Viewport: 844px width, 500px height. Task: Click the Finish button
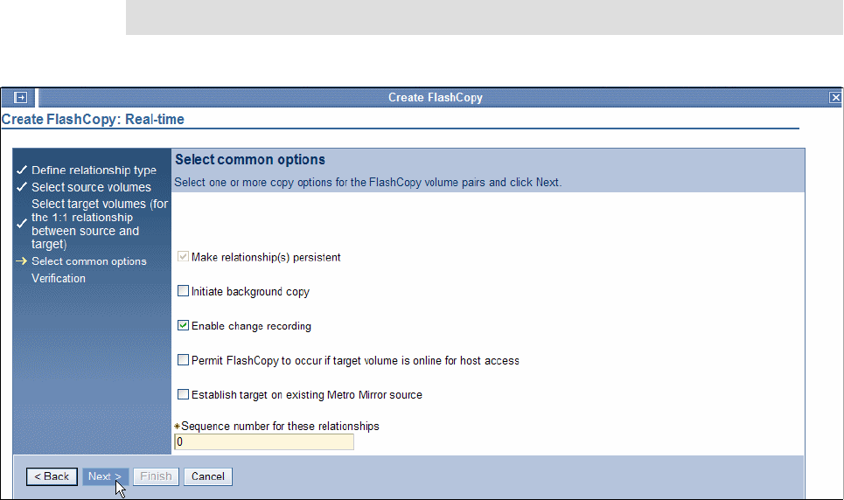pyautogui.click(x=157, y=476)
